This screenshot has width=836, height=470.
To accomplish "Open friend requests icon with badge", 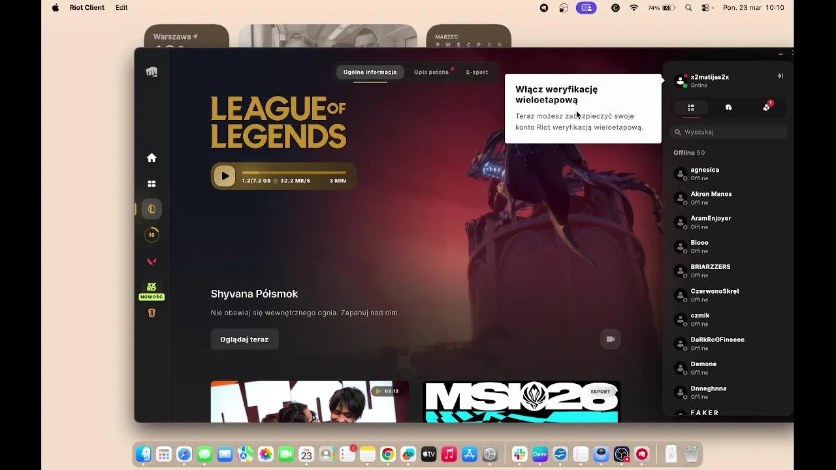I will click(767, 106).
